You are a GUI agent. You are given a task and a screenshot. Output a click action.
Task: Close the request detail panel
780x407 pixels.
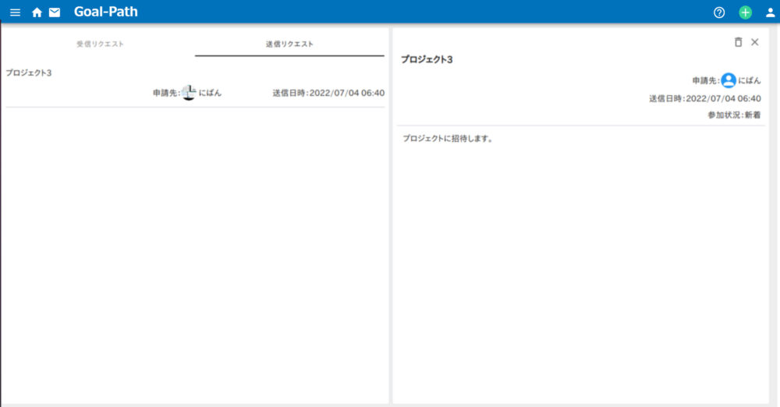click(x=754, y=42)
